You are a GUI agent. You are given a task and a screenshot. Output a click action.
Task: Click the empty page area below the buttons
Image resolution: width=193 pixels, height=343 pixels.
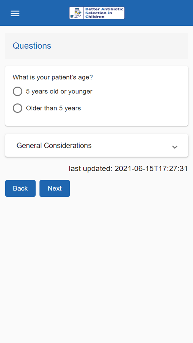[x=96, y=262]
